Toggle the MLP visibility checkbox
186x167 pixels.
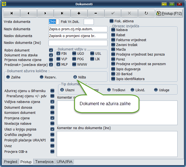point(58,65)
